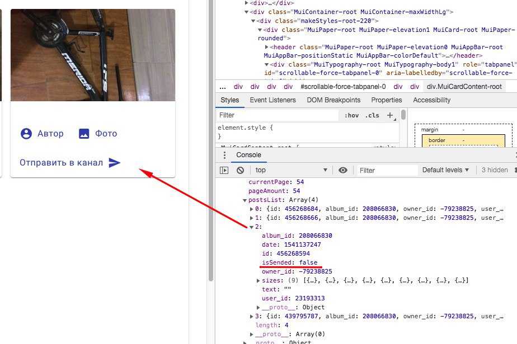Click the Styles pane scrollbar
Viewport: 517px width, 344px height.
(x=403, y=115)
